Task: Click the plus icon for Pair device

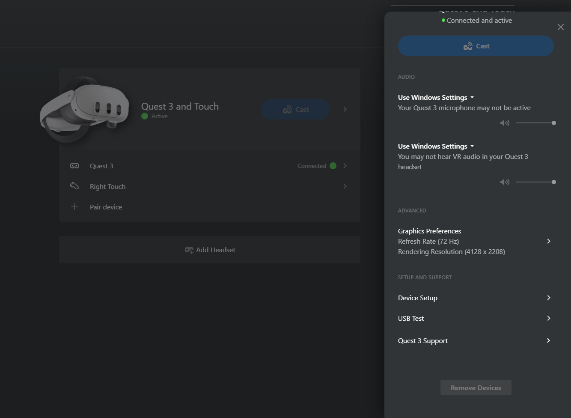Action: 74,207
